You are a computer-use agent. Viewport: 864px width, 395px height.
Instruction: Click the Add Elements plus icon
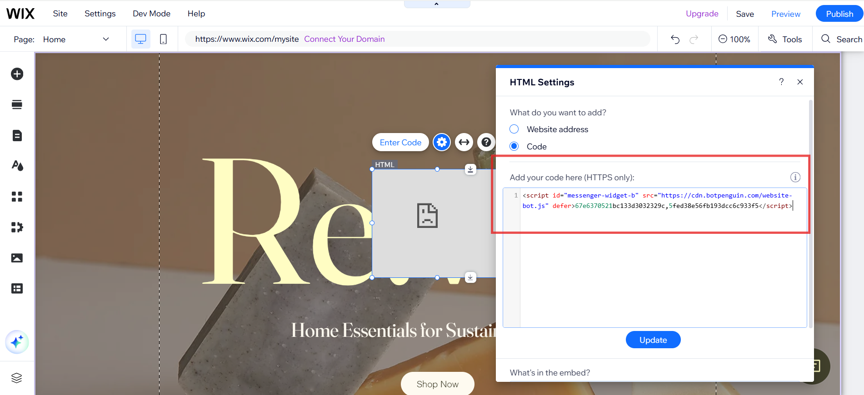point(17,74)
